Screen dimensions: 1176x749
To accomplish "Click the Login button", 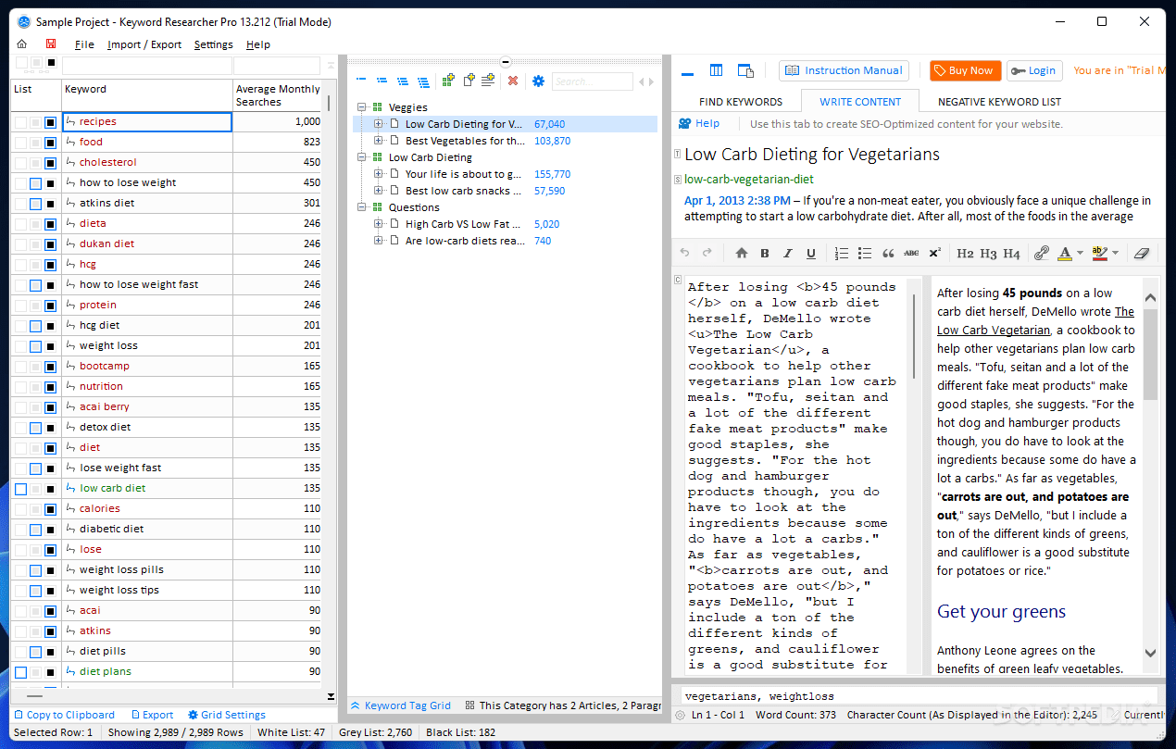I will 1034,70.
